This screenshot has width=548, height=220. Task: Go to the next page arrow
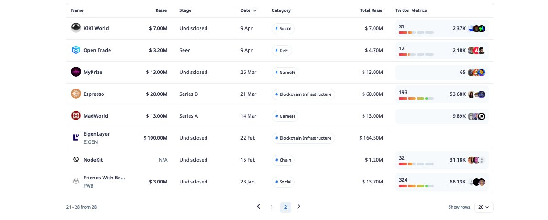point(299,206)
